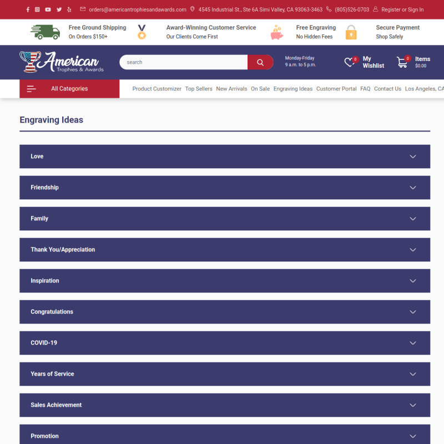Click the orders email address link

137,9
